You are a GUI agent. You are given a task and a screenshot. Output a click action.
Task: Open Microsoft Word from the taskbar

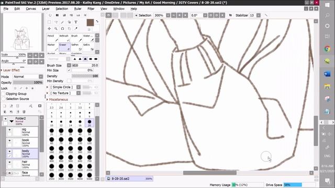pyautogui.click(x=327, y=74)
